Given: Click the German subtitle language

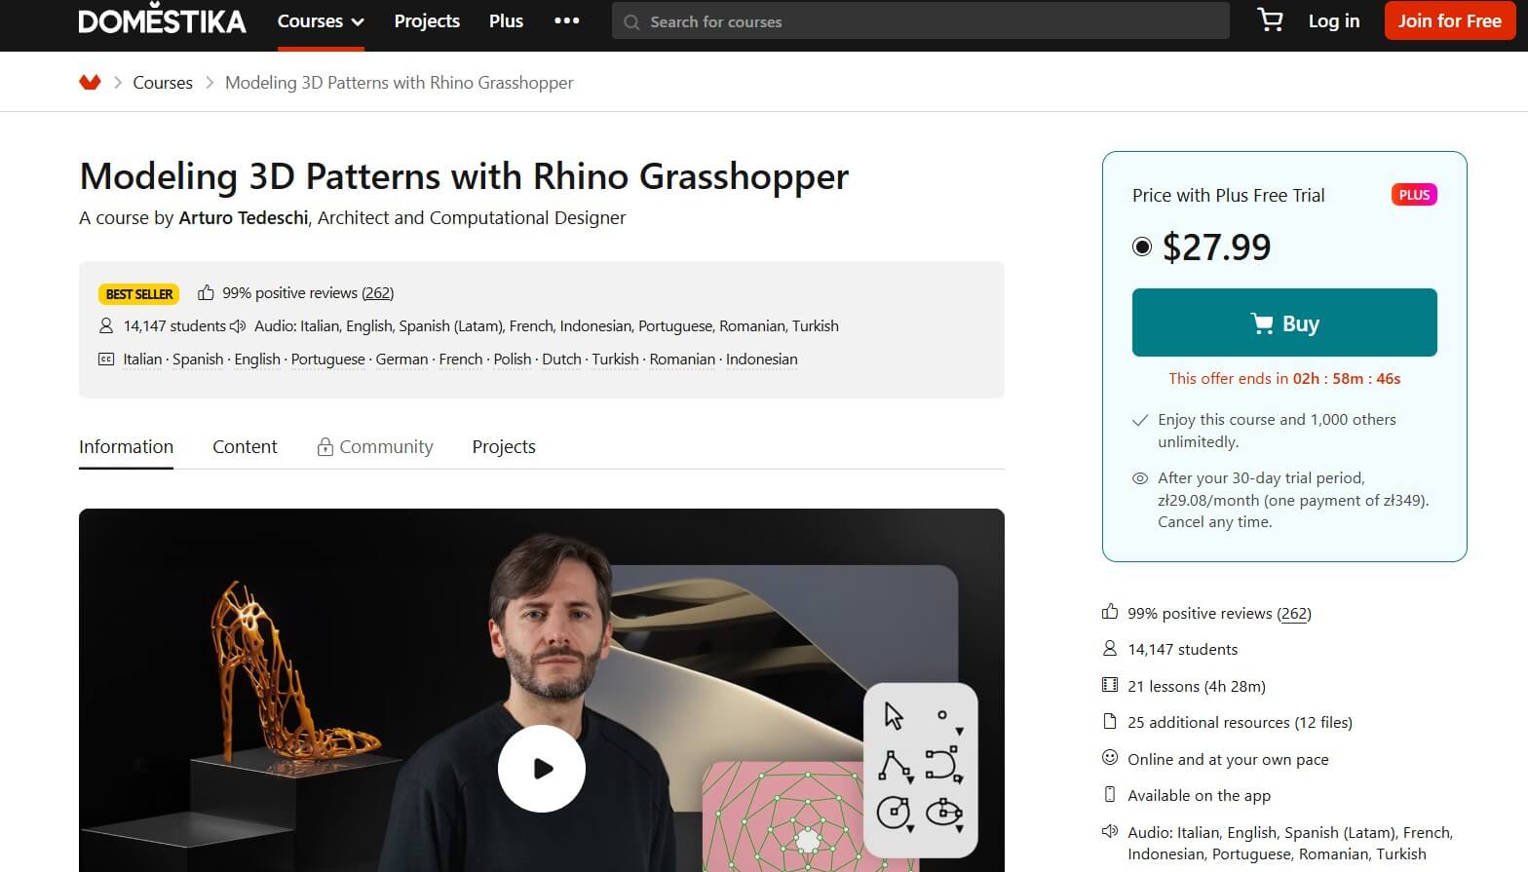Looking at the screenshot, I should coord(401,360).
